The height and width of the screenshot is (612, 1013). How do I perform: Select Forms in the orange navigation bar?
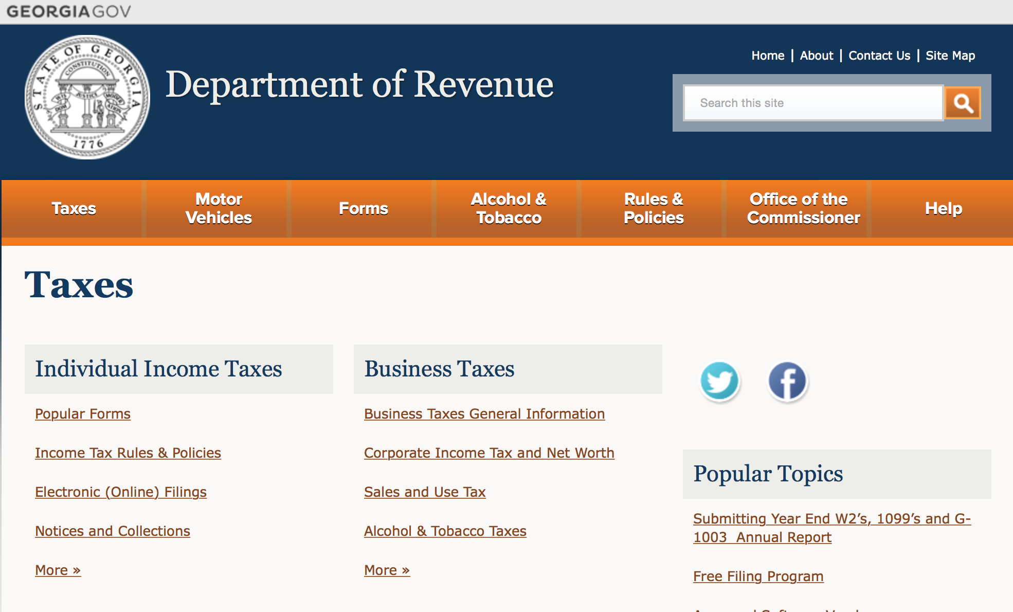[x=363, y=208]
